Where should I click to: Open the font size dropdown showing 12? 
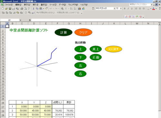[121, 8]
